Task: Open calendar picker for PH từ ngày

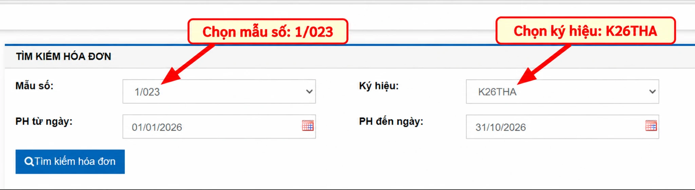Action: (308, 126)
